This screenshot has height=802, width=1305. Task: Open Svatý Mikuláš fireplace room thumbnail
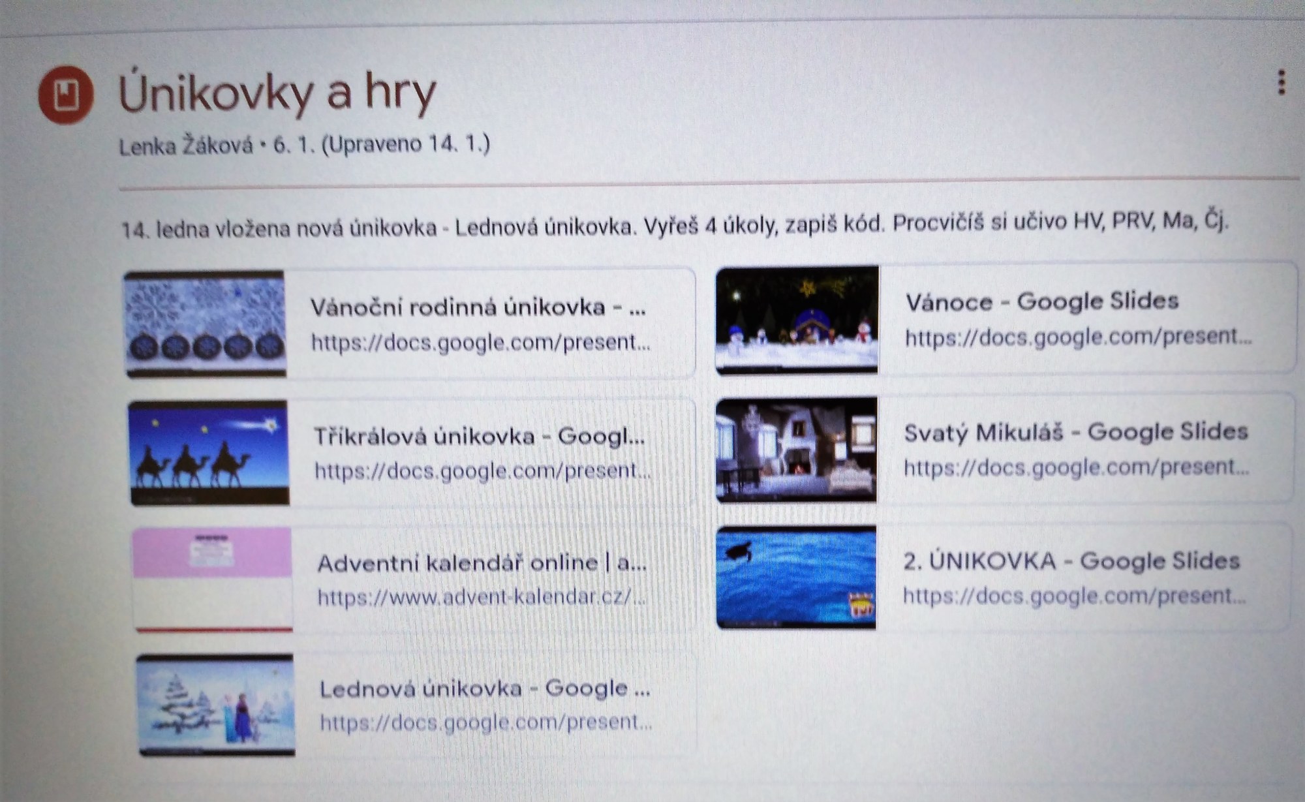(x=796, y=450)
